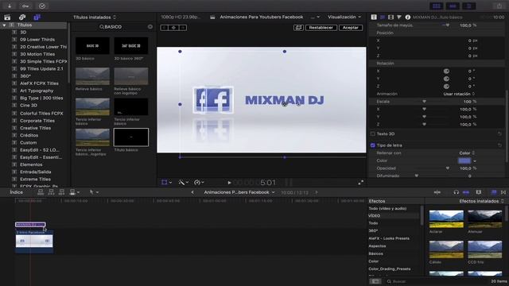Open the Rellenar con Color dropdown

pos(467,153)
